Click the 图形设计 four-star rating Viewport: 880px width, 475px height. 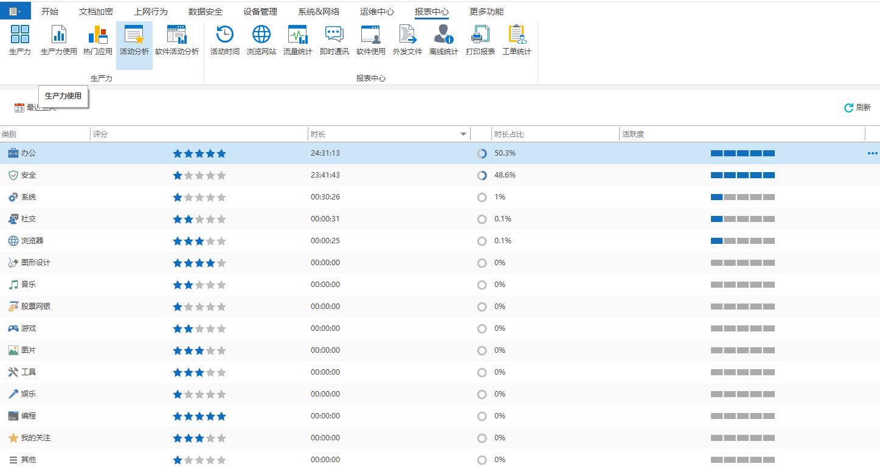[x=199, y=263]
